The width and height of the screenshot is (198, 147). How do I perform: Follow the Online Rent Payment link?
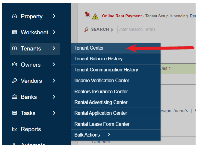(122, 16)
